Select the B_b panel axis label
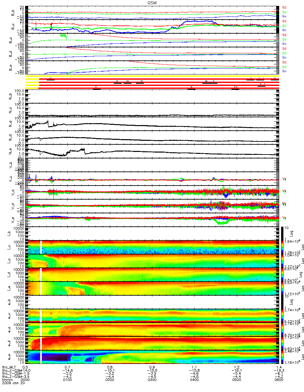304x392 pixels. coord(13,12)
